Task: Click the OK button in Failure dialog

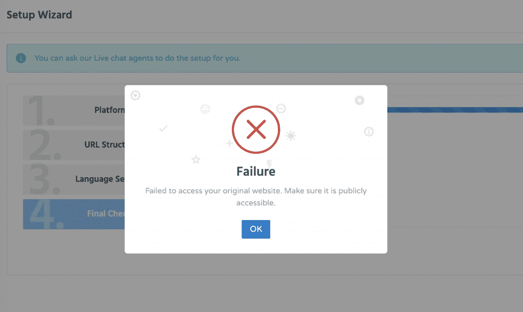Action: 256,229
